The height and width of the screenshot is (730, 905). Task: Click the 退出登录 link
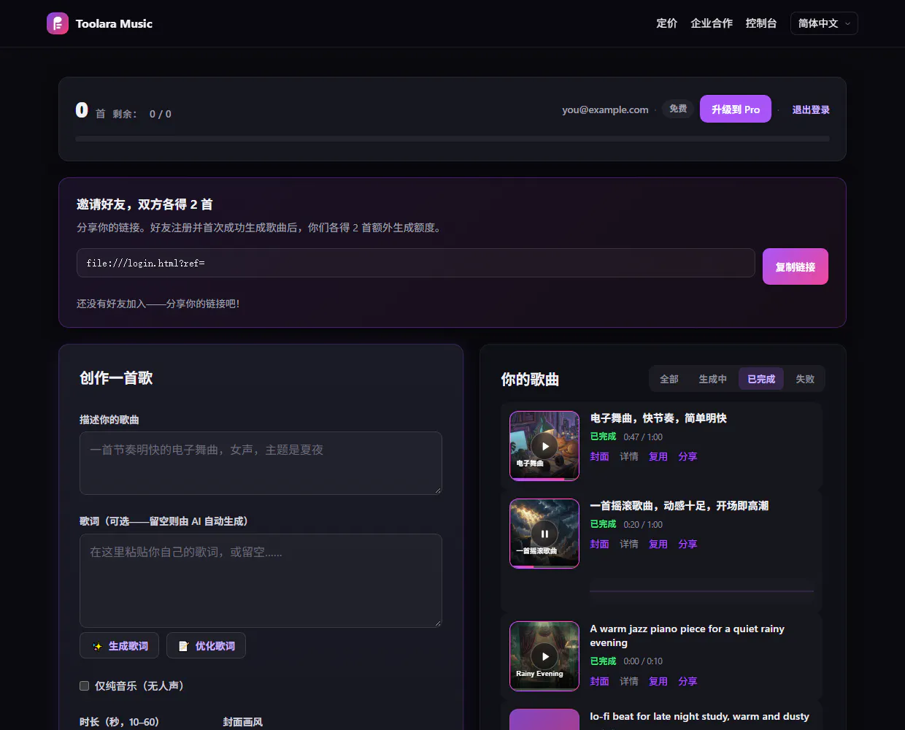click(811, 109)
